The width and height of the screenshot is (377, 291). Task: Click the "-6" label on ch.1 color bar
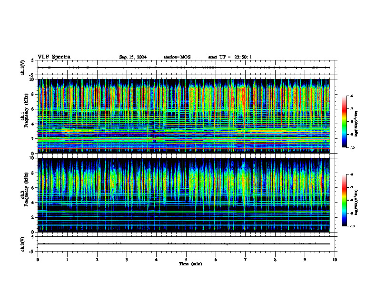tap(351, 96)
